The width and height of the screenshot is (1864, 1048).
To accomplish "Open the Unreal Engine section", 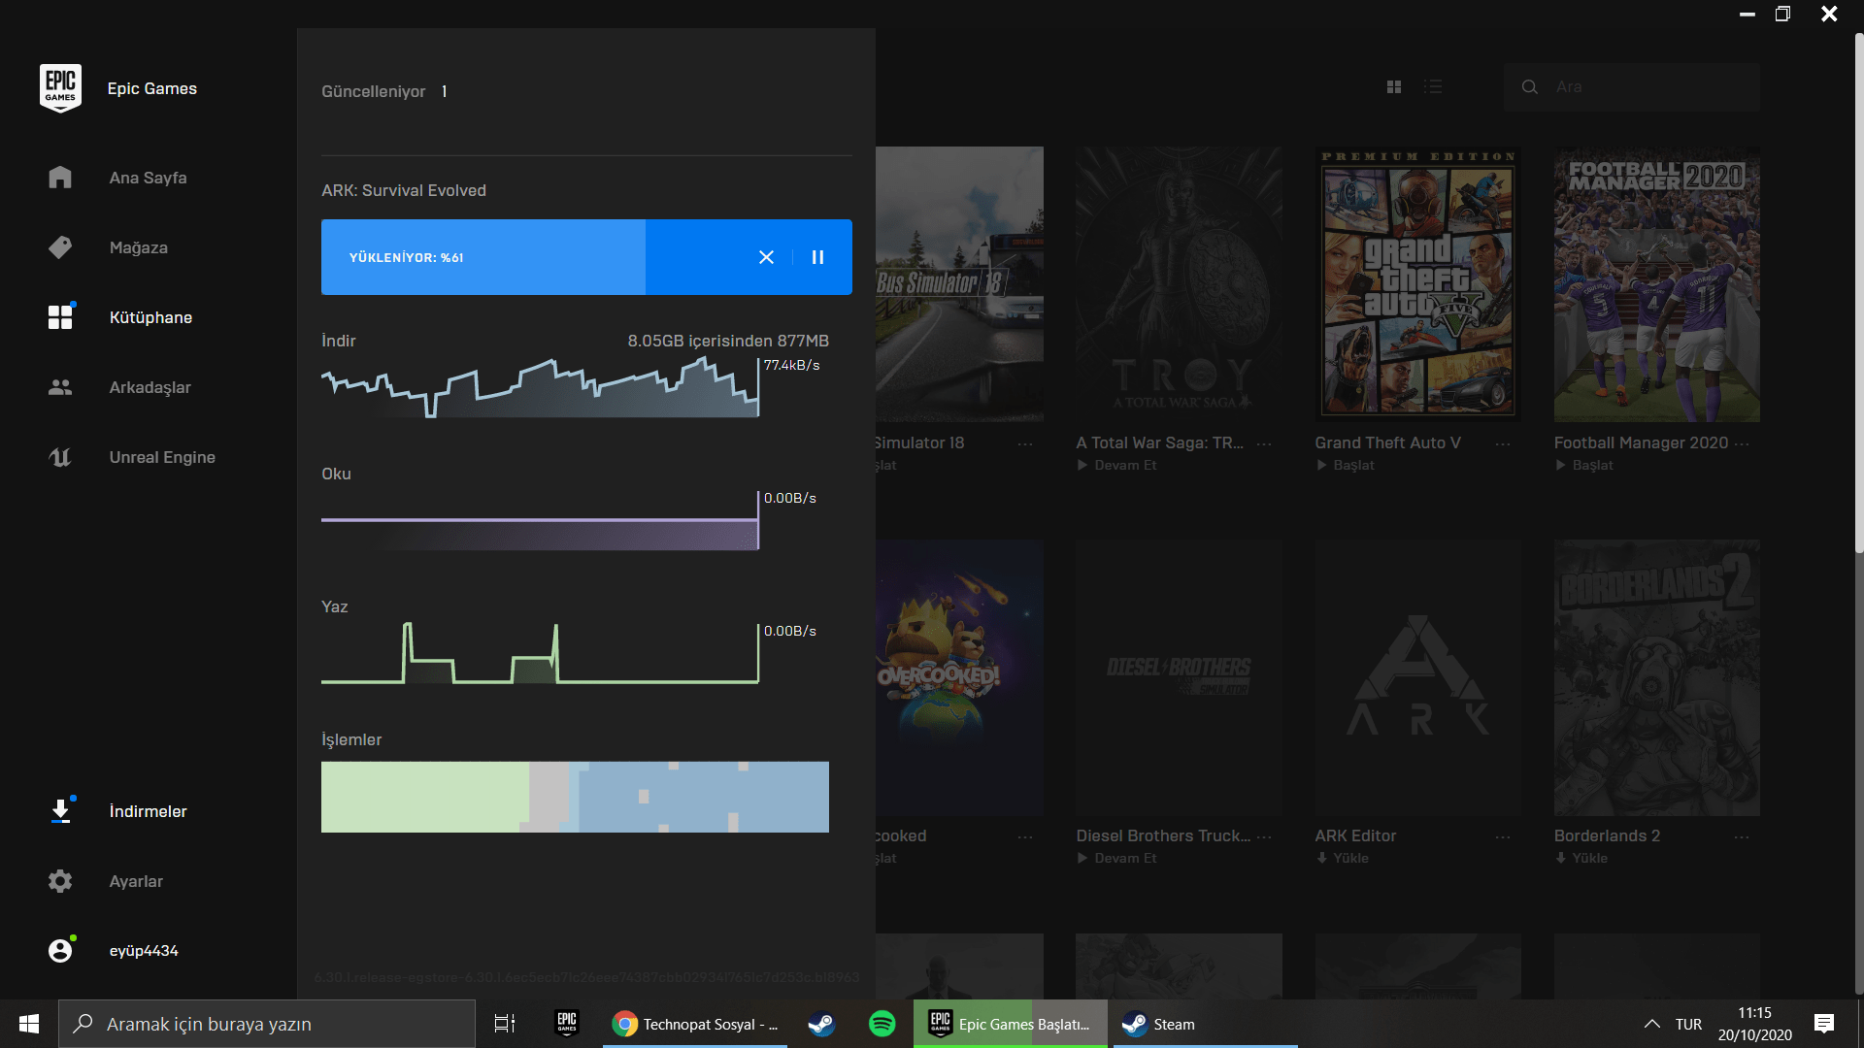I will click(x=161, y=457).
